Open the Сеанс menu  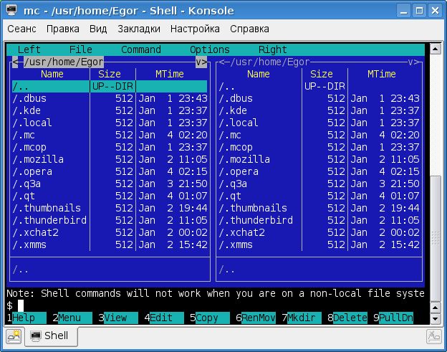pyautogui.click(x=21, y=29)
